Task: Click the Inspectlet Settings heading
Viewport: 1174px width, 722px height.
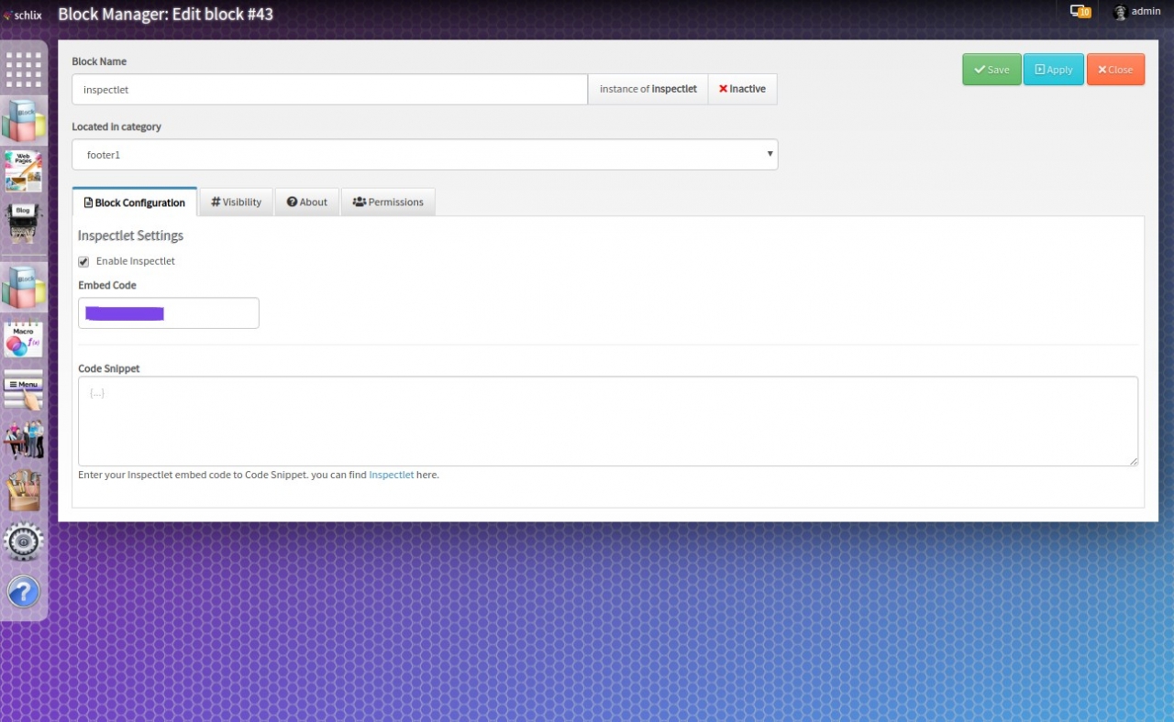Action: coord(130,235)
